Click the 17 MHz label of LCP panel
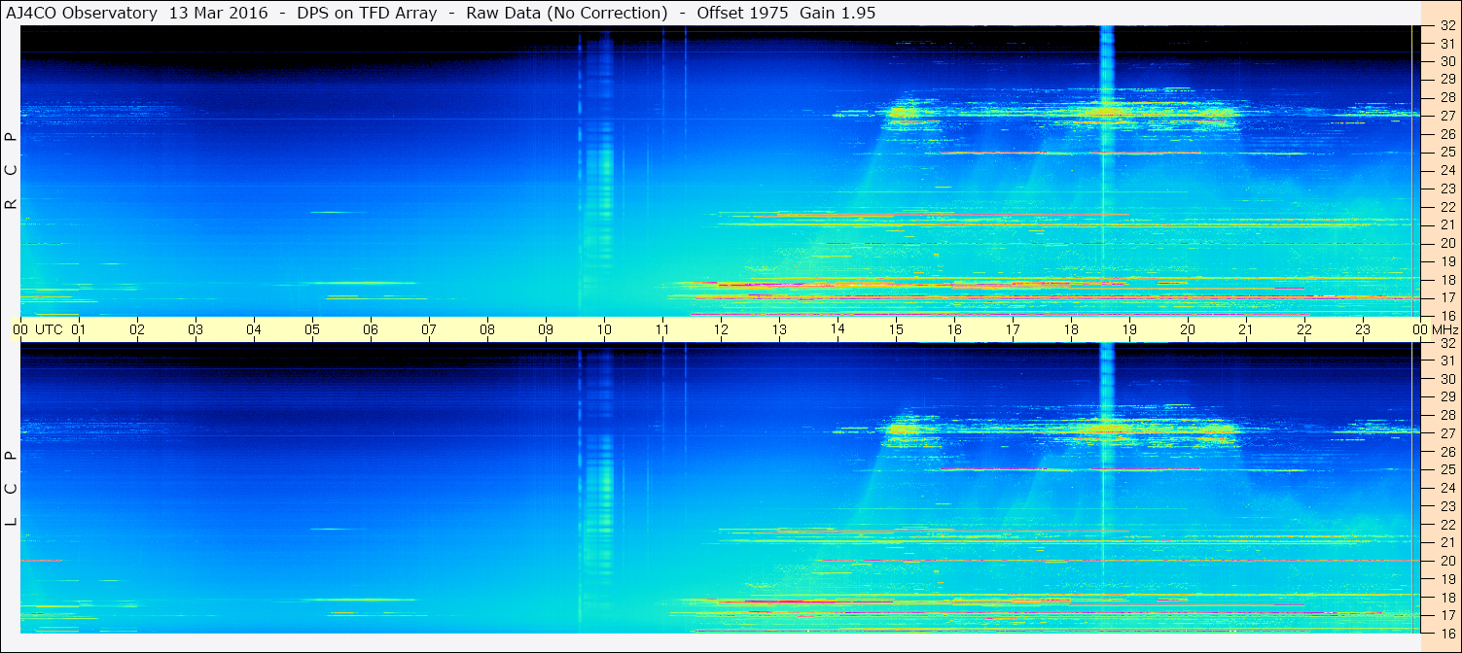This screenshot has height=653, width=1462. pyautogui.click(x=1447, y=615)
